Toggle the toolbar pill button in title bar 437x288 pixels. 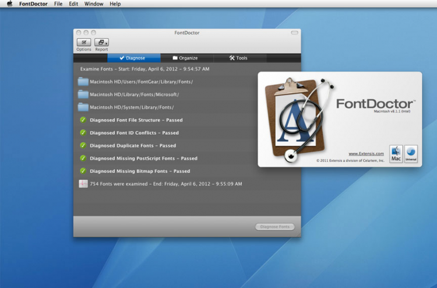click(295, 33)
